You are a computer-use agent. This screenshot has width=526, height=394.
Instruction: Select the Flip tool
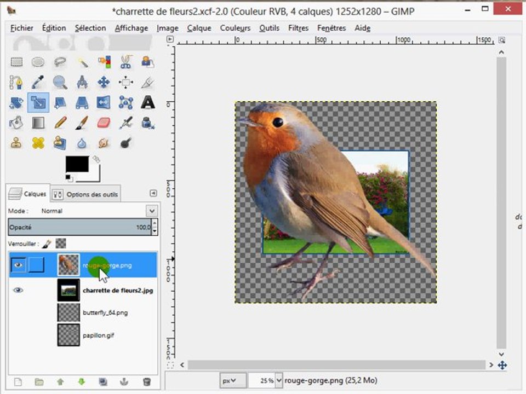pyautogui.click(x=104, y=102)
